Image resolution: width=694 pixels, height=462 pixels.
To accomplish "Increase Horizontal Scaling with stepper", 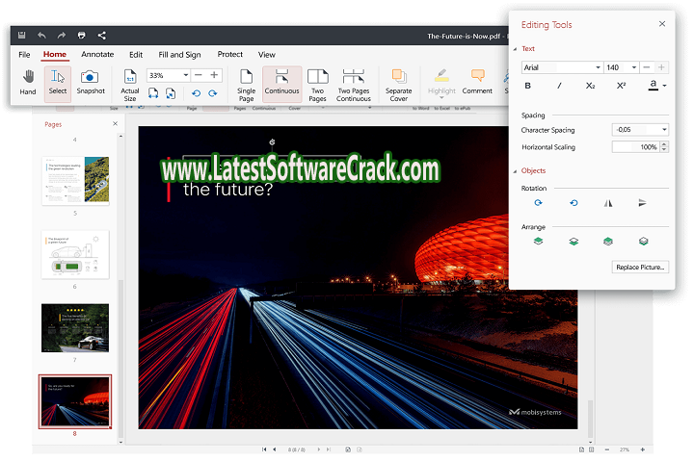I will pos(664,144).
